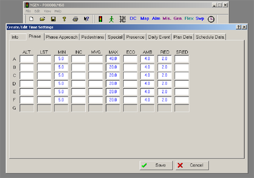
Task: Activate the context help arrow icon
Action: pos(86,19)
